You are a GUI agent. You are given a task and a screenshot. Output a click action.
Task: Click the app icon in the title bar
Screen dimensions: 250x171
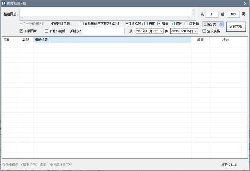coord(4,3)
